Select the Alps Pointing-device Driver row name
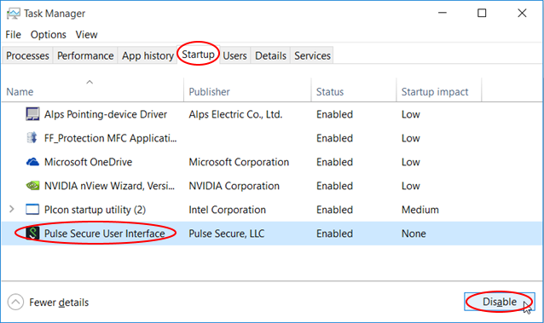The height and width of the screenshot is (323, 544). tap(106, 114)
